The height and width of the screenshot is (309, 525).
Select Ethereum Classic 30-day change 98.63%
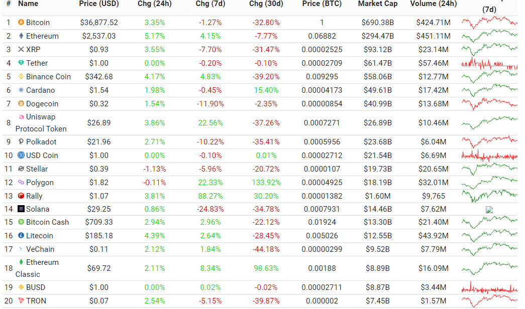click(266, 268)
